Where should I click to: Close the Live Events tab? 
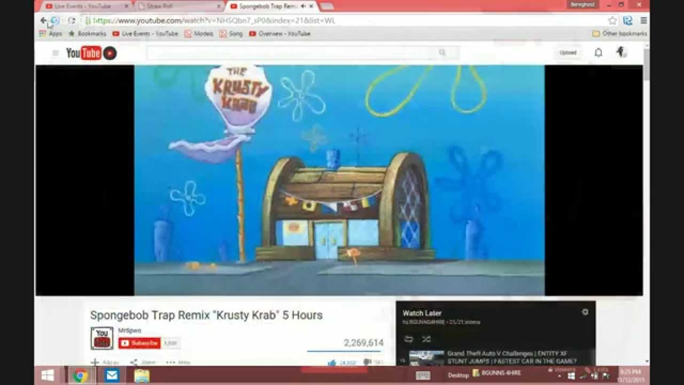127,6
